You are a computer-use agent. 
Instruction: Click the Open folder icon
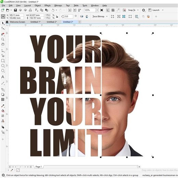[8, 10]
